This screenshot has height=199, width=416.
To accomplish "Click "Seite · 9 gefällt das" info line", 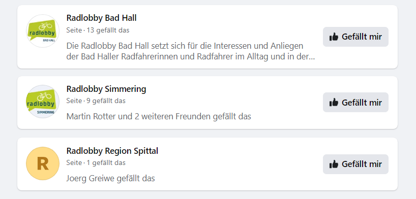I will click(x=96, y=101).
